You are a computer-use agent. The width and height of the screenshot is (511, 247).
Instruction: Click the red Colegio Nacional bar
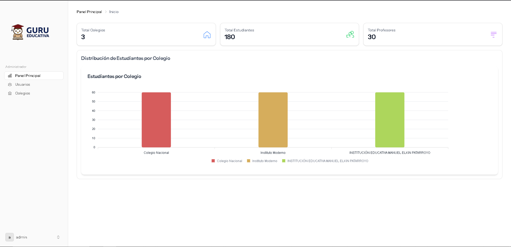(156, 120)
